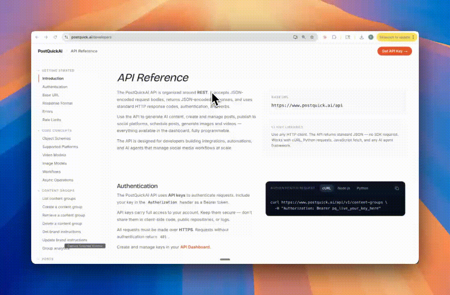Collapse the Core Concepts sidebar section

pos(55,131)
